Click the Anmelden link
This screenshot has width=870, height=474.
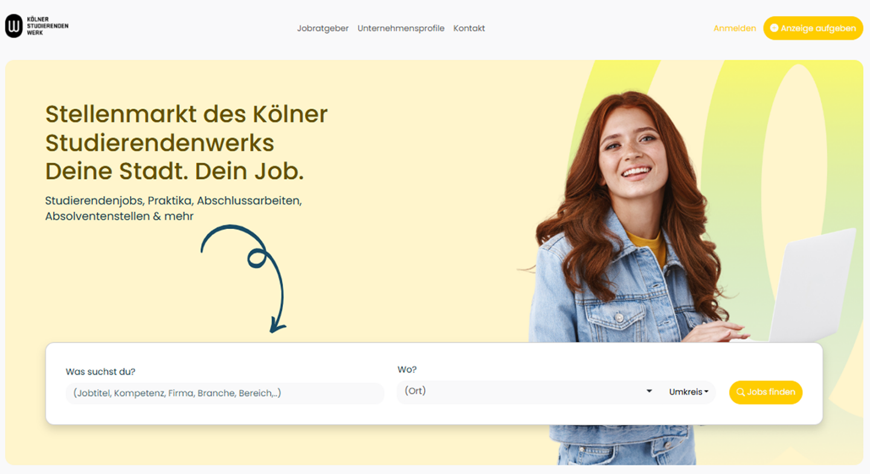pyautogui.click(x=734, y=28)
